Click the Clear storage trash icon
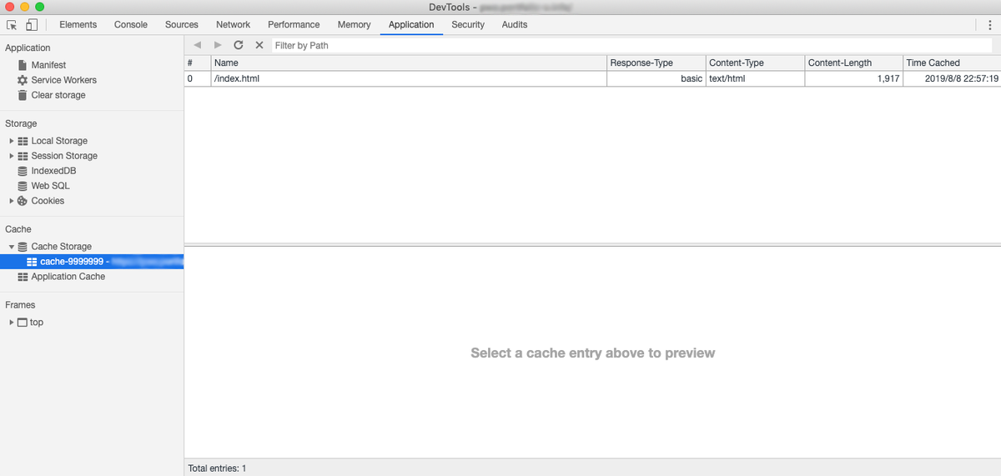 (23, 95)
